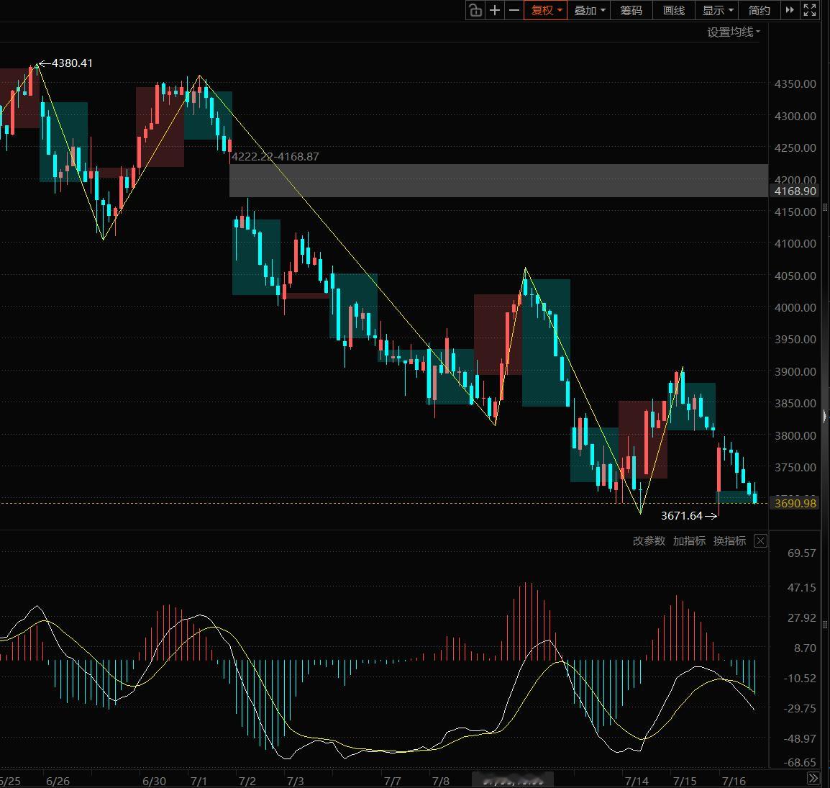Expand the 叠加 dropdown menu
The width and height of the screenshot is (830, 788).
[x=589, y=10]
